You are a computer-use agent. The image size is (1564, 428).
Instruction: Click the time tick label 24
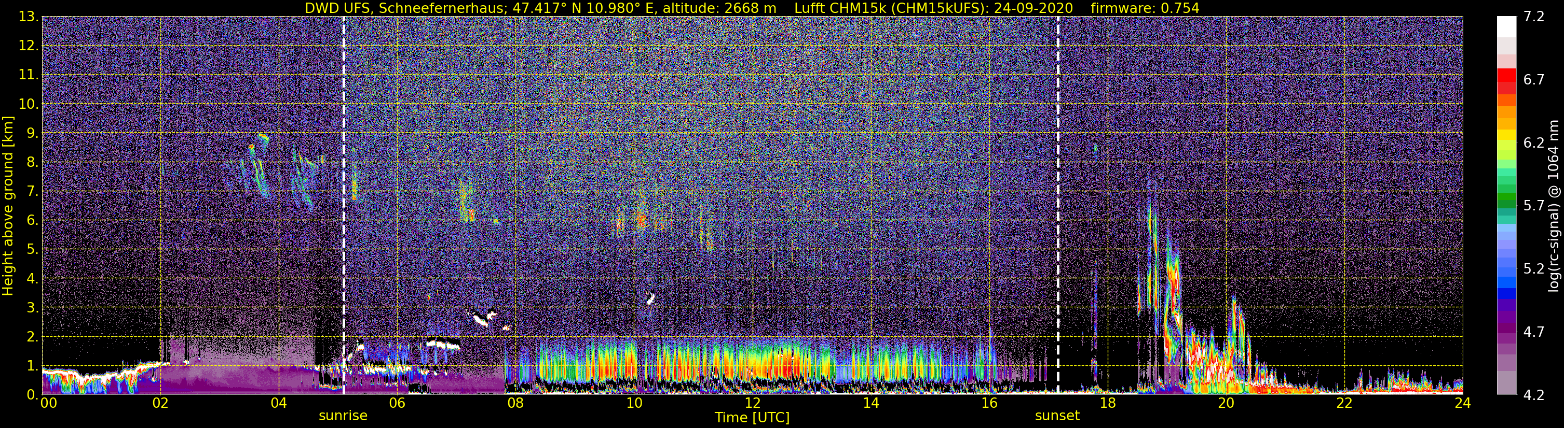click(1463, 403)
